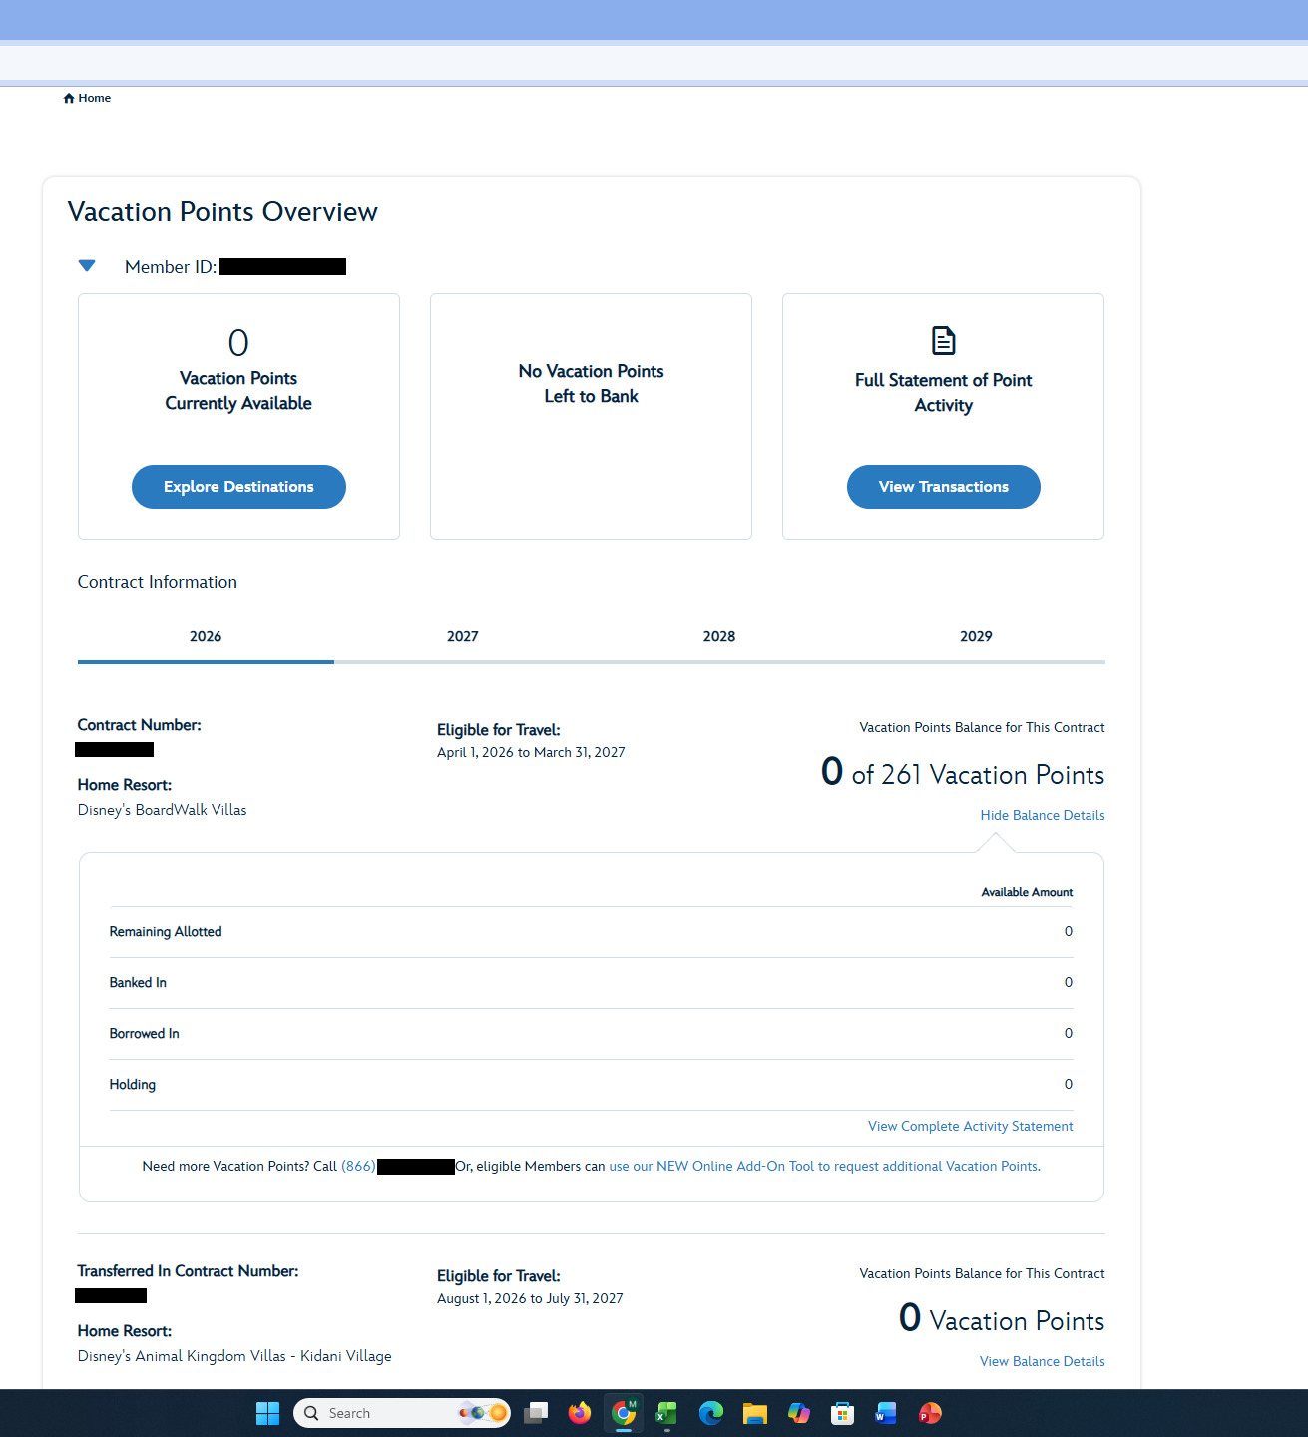Click the 'Remaining Allotted' row label
Viewport: 1308px width, 1437px height.
(x=166, y=932)
